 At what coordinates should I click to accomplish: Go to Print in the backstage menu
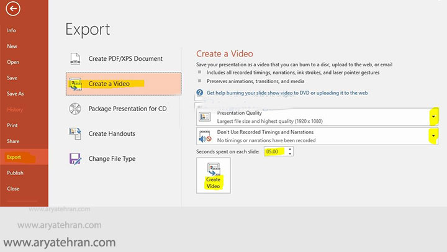12,125
